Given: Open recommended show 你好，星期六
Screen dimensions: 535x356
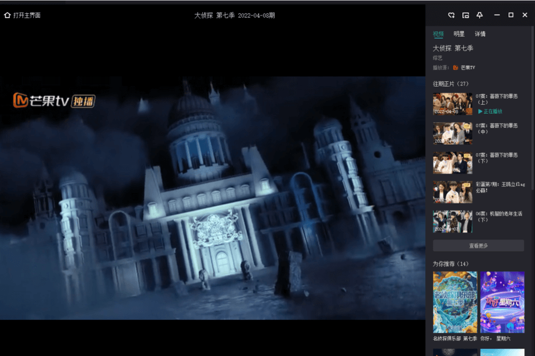Looking at the screenshot, I should [502, 303].
